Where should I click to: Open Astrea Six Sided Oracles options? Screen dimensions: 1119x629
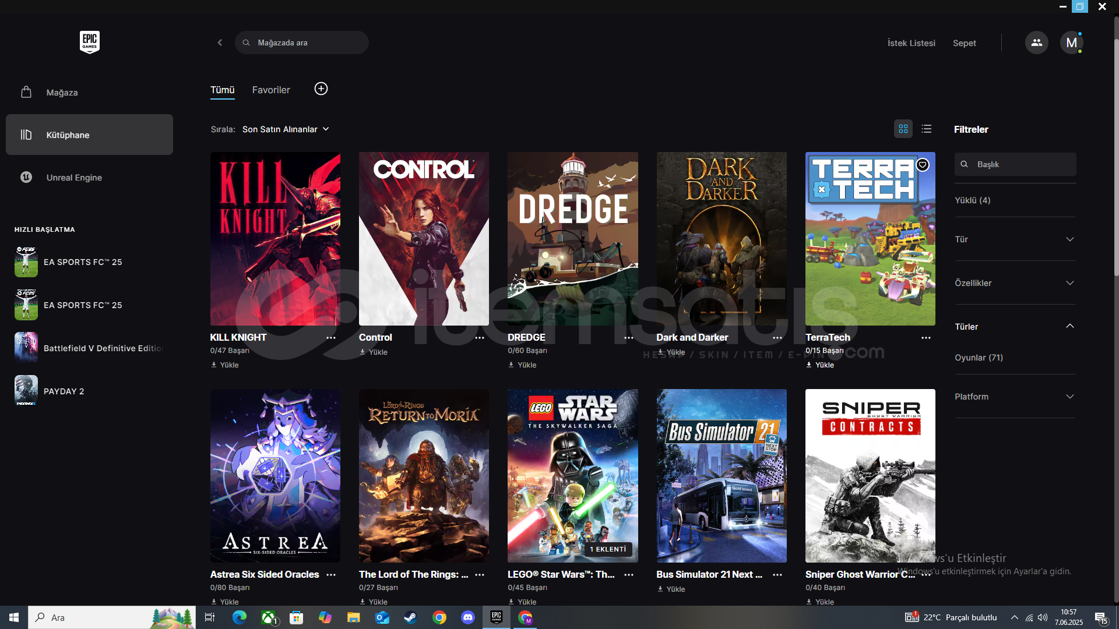331,575
